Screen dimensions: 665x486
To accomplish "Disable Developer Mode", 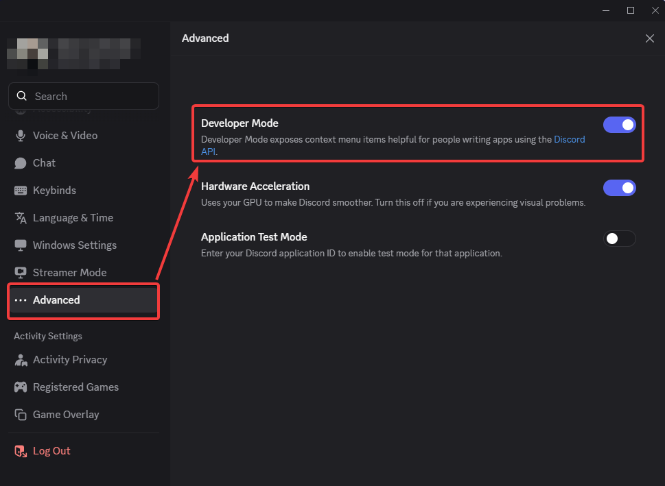I will pos(619,125).
